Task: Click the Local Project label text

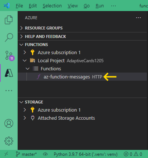Action: tap(51, 61)
